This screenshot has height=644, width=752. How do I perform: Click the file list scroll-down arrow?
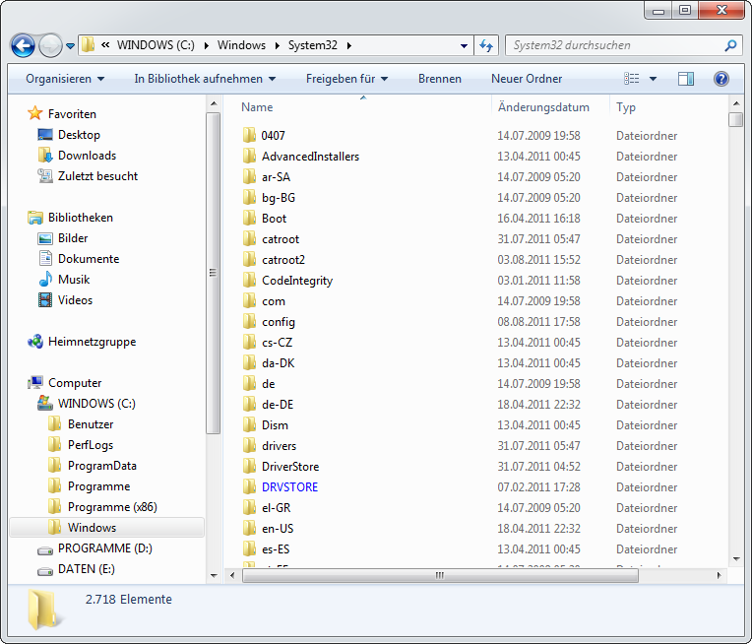(x=735, y=558)
